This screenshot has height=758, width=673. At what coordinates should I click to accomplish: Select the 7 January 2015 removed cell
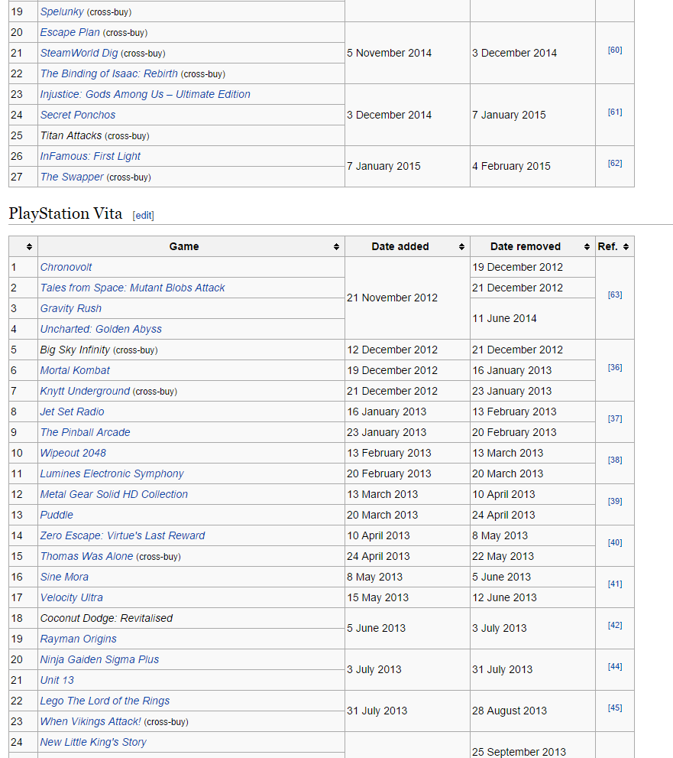pyautogui.click(x=532, y=115)
